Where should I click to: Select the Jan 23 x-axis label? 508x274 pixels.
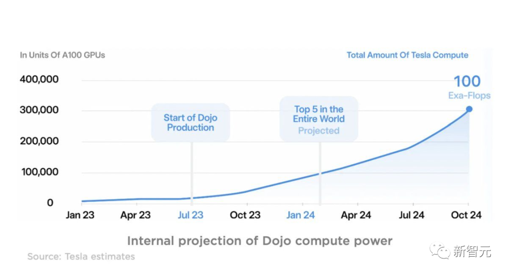80,215
